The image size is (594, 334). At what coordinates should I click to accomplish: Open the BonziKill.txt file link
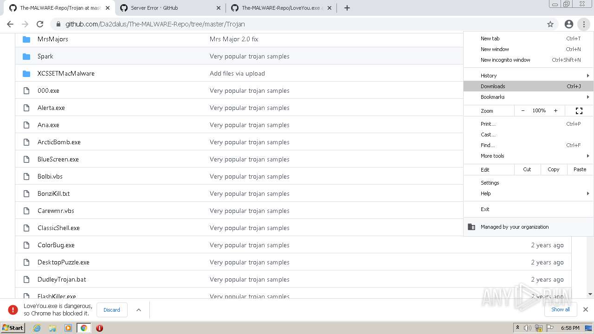coord(54,193)
